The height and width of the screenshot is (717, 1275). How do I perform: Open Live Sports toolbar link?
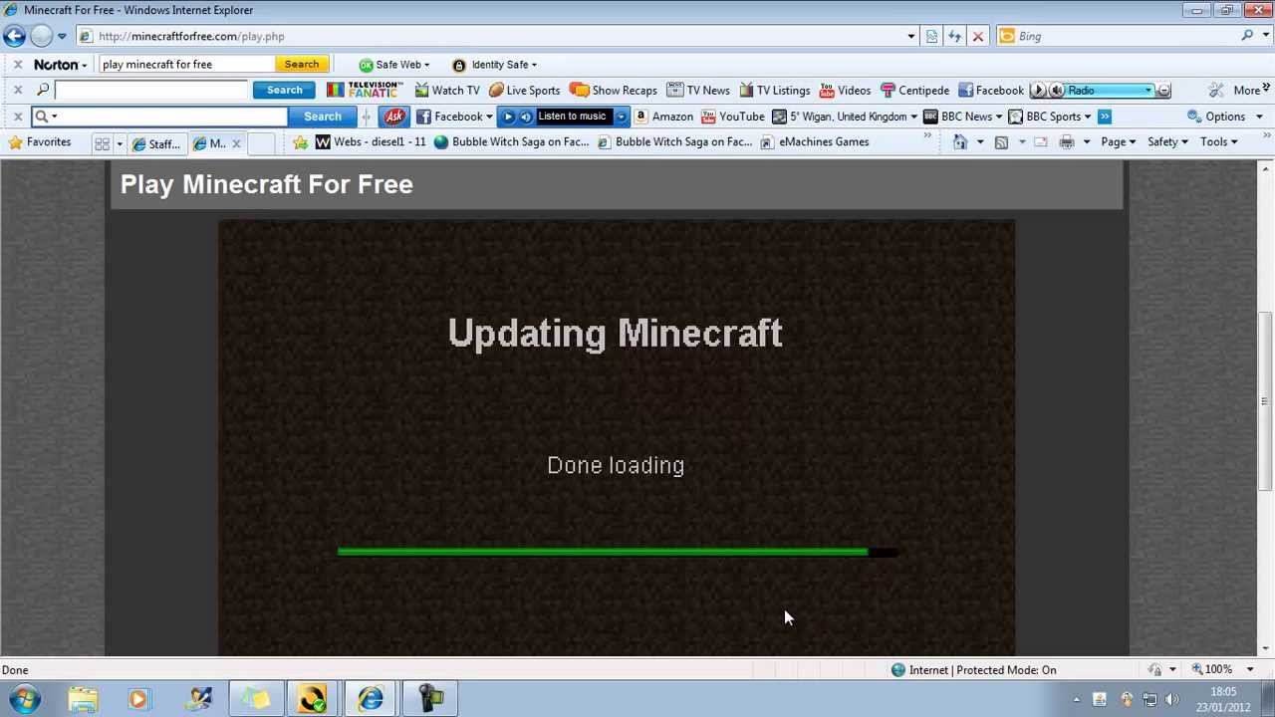tap(524, 91)
